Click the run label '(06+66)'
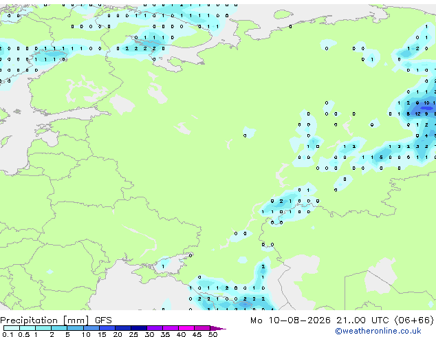 (414, 320)
